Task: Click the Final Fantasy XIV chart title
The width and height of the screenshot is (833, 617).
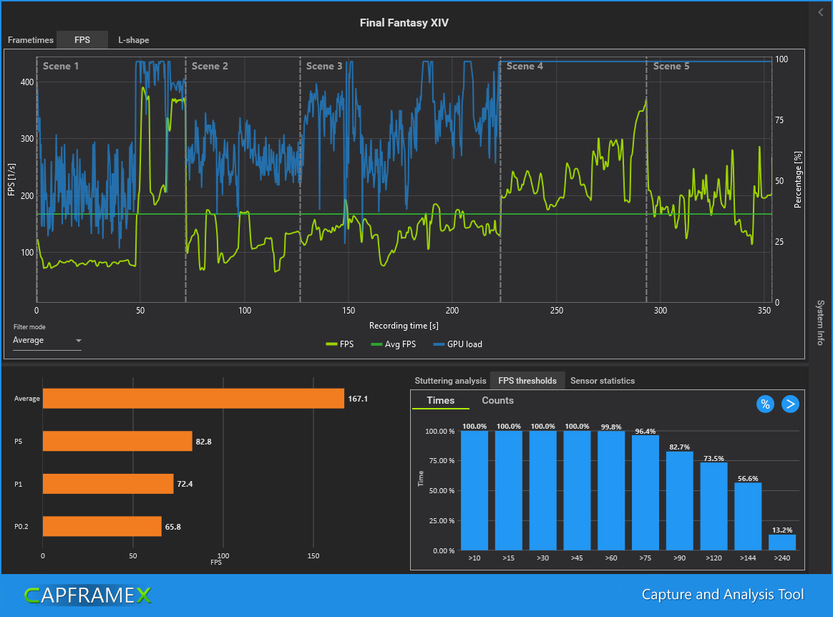Action: [x=404, y=23]
